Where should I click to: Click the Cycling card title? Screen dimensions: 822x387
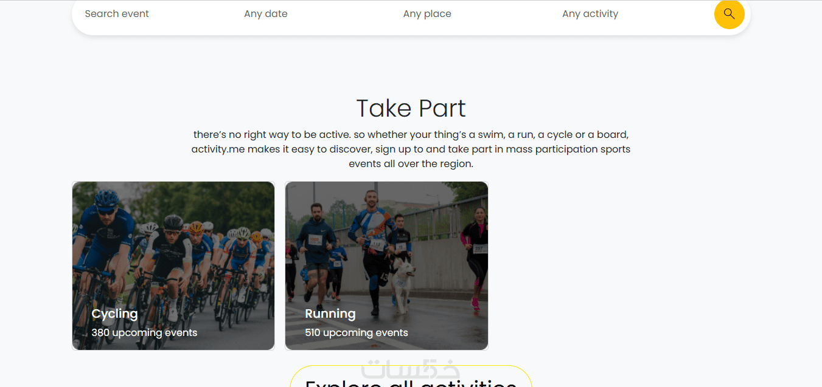(x=114, y=313)
